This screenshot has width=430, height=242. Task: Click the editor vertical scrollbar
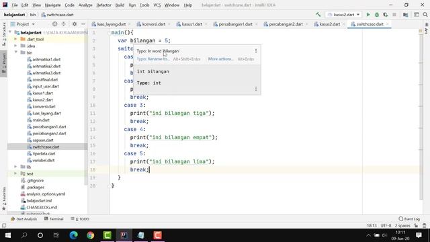click(421, 115)
